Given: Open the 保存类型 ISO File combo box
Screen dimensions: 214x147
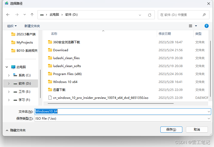Looking at the screenshot, I should [123, 119].
